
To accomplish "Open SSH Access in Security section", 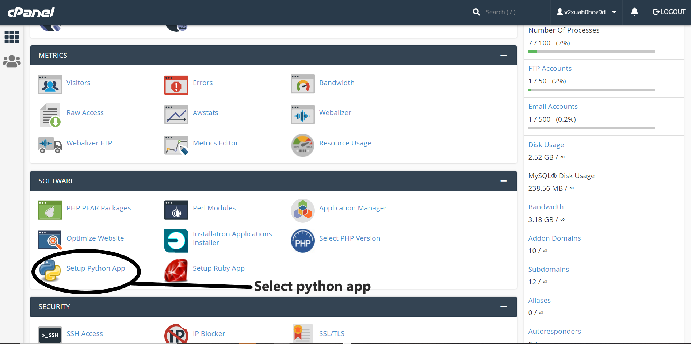I will tap(84, 333).
